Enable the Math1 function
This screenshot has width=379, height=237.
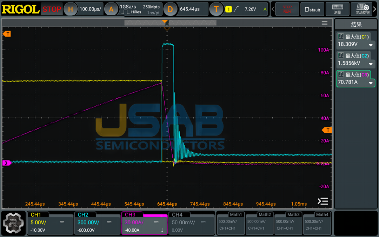point(231,223)
